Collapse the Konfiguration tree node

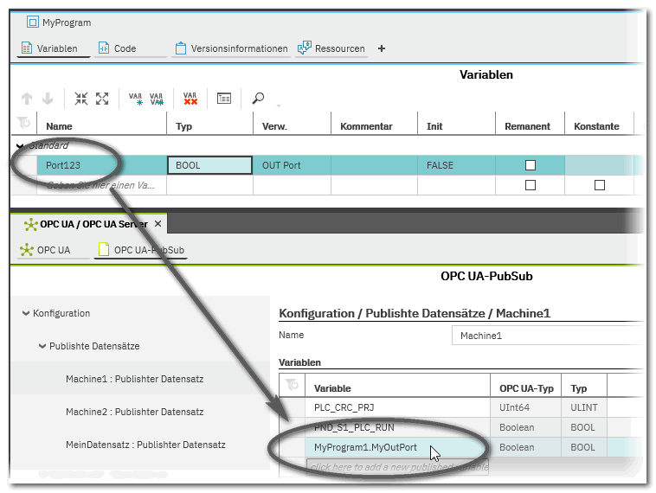pyautogui.click(x=26, y=313)
